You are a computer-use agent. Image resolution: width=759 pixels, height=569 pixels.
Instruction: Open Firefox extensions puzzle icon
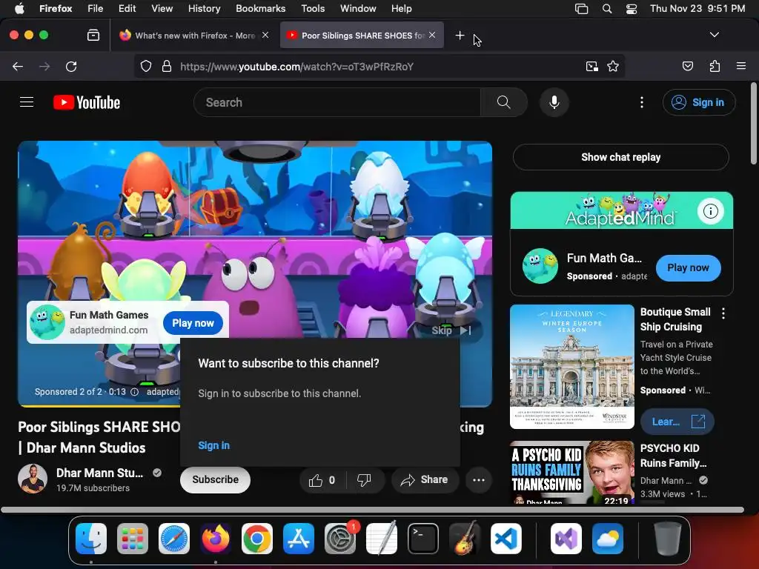[715, 66]
